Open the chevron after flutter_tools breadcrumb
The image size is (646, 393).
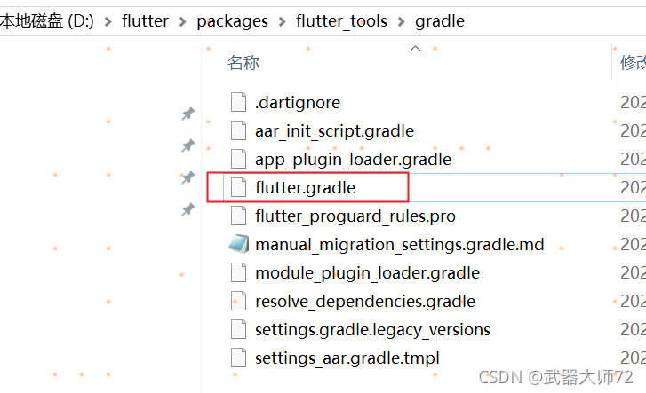click(x=401, y=21)
